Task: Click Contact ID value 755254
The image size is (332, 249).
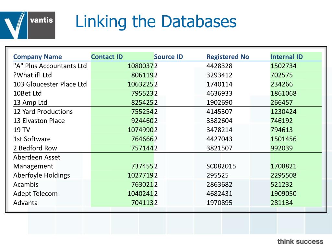Action: 142,112
